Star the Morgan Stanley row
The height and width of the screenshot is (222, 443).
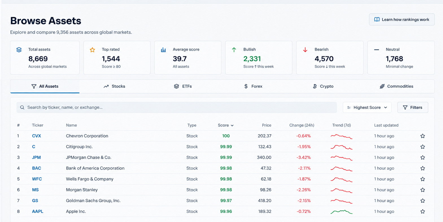422,190
